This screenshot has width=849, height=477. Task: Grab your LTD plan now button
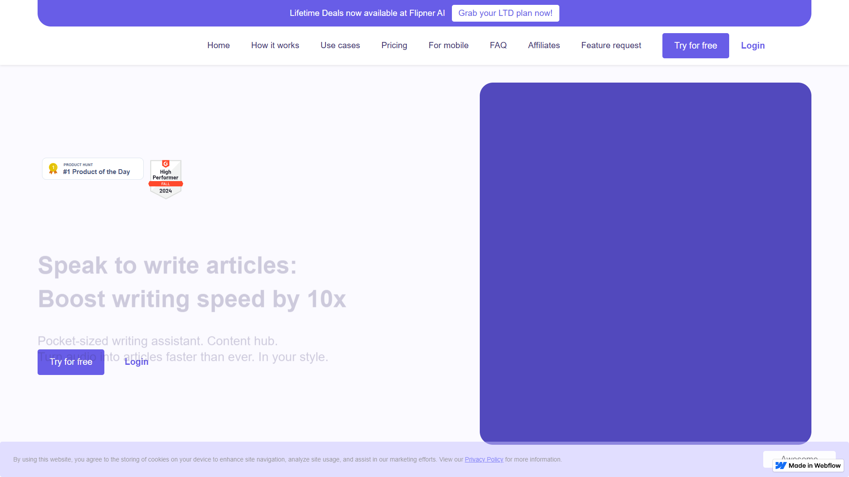tap(505, 13)
